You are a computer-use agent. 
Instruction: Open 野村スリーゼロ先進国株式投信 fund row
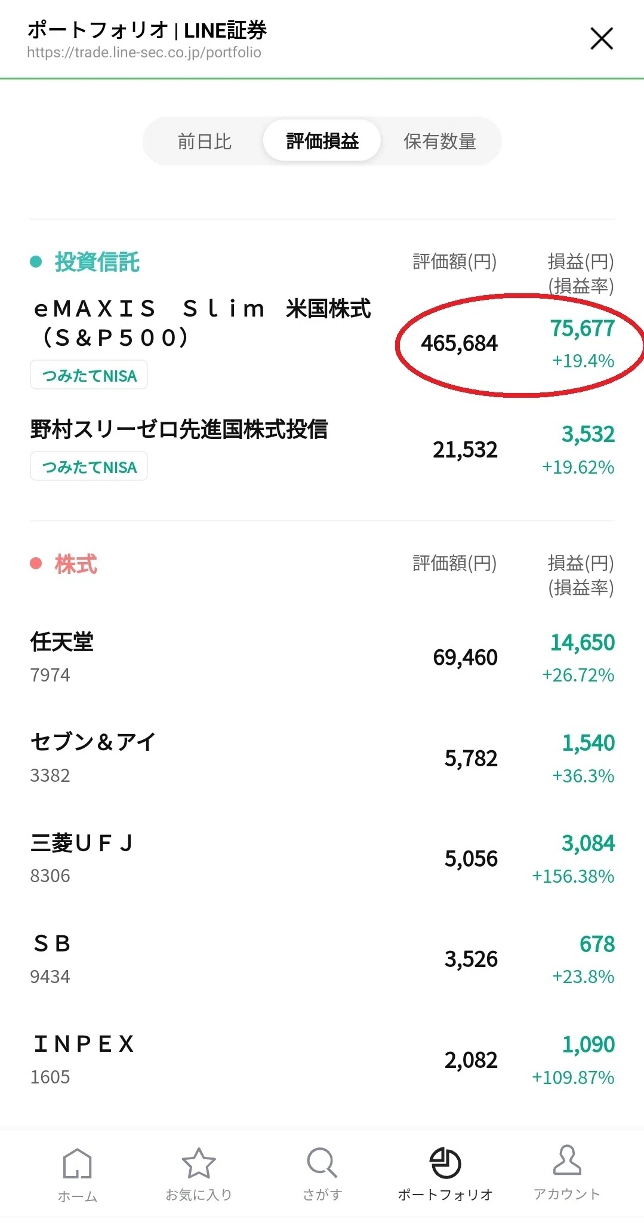pyautogui.click(x=322, y=449)
